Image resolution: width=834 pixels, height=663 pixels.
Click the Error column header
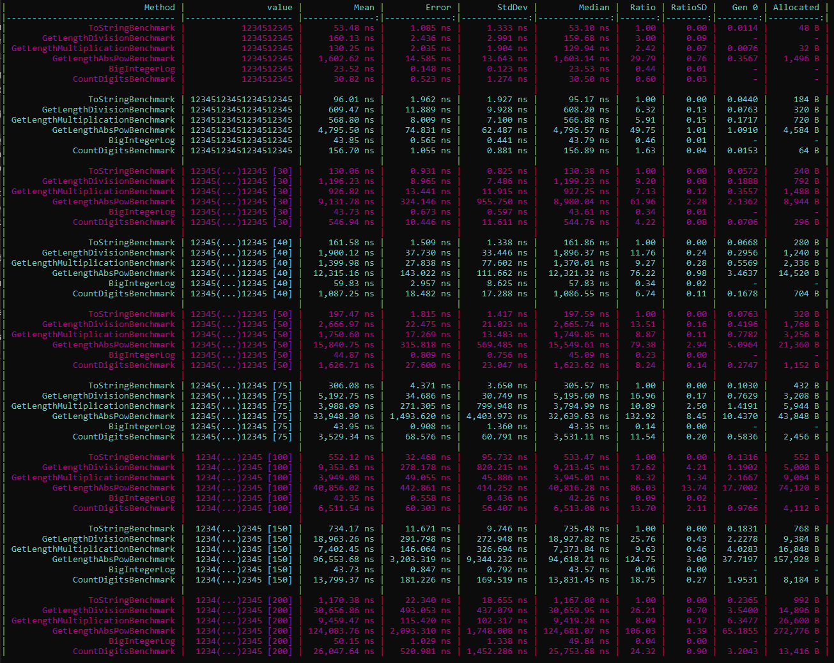438,8
